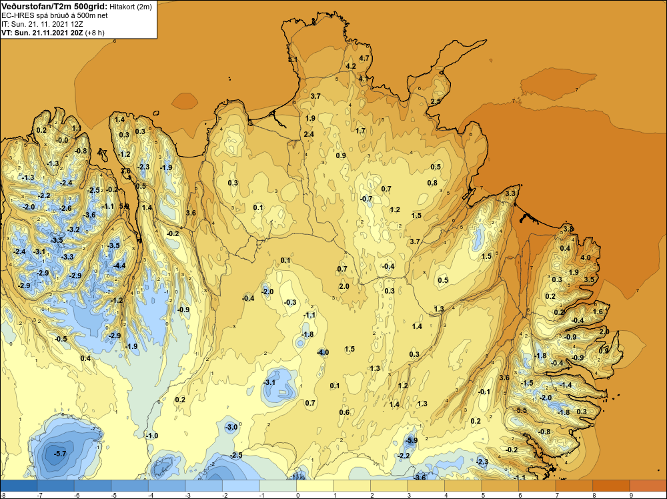The width and height of the screenshot is (667, 499).
Task: Click the '-0.1' temperature value
Action: point(484,392)
